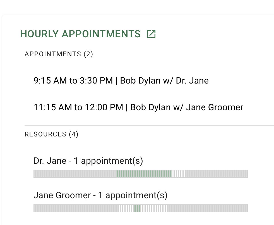The width and height of the screenshot is (274, 225).
Task: Select the APPOINTMENTS (2) section header
Action: [x=59, y=54]
